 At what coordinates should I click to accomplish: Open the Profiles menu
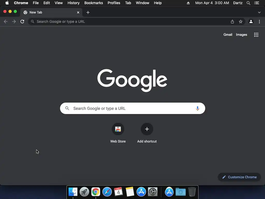tap(114, 3)
